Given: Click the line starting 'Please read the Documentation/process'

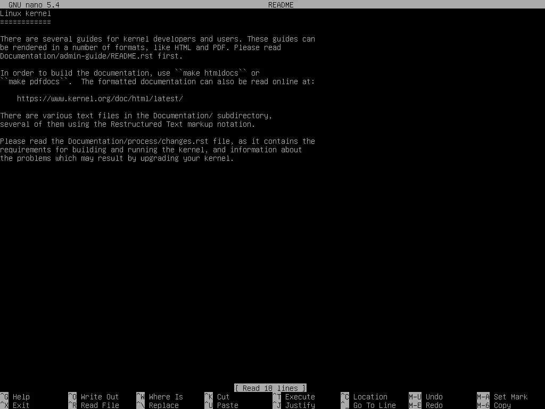Looking at the screenshot, I should click(158, 141).
